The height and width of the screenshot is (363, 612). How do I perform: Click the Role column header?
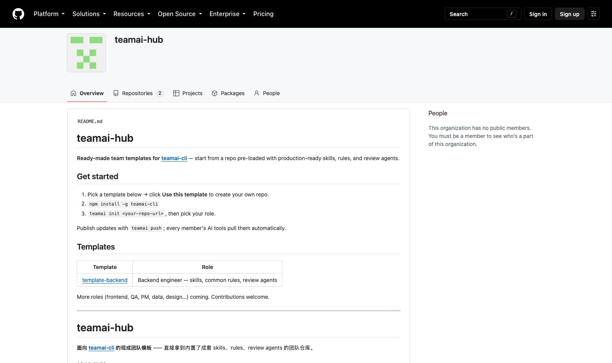point(207,267)
